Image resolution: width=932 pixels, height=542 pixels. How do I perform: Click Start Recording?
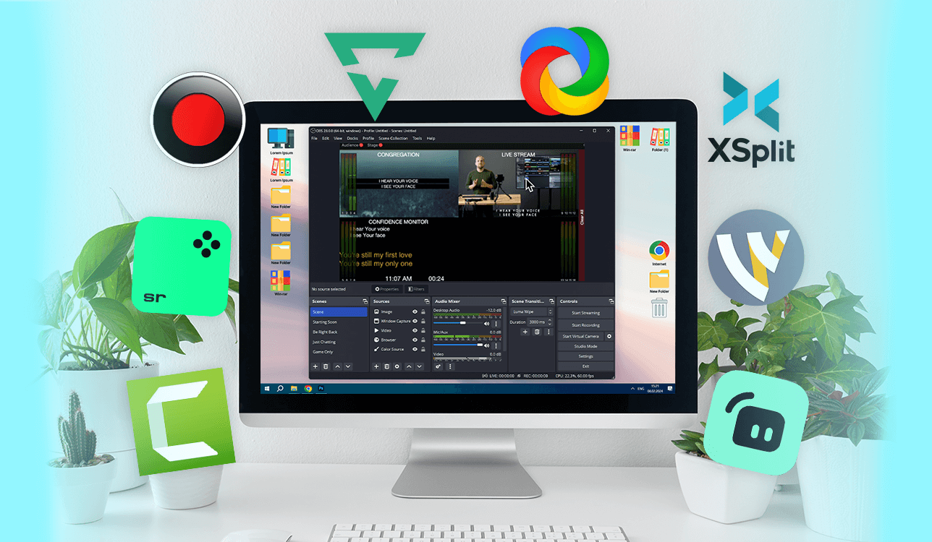coord(585,325)
